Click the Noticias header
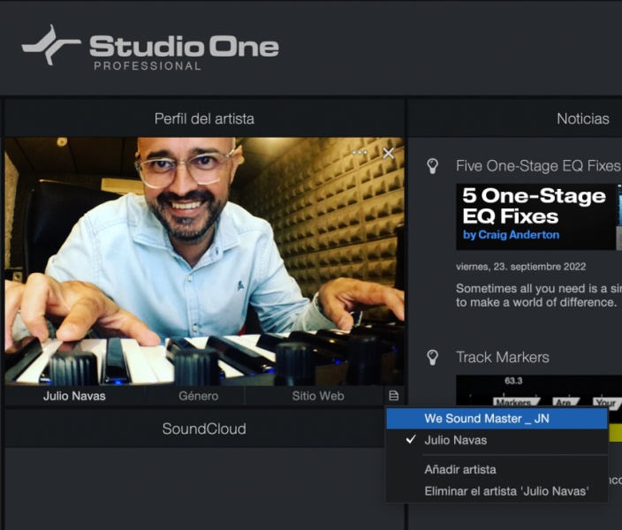622x530 pixels. point(583,118)
